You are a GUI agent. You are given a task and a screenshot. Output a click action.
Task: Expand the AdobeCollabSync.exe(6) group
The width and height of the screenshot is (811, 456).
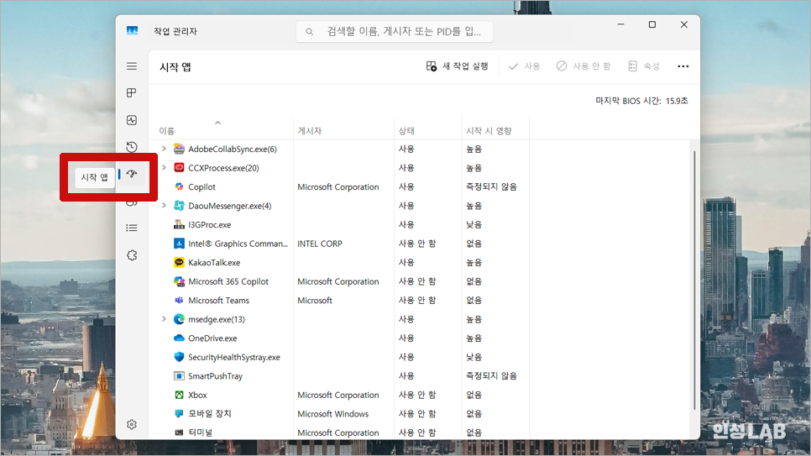click(x=164, y=149)
